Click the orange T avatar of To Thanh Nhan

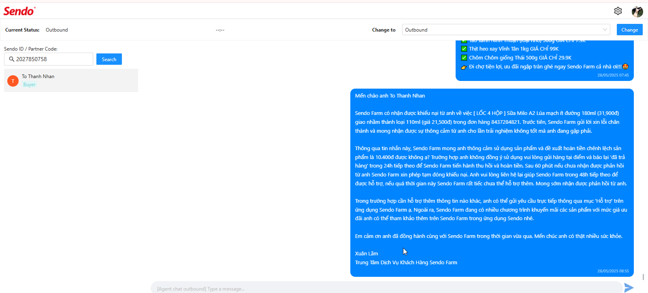pyautogui.click(x=13, y=81)
